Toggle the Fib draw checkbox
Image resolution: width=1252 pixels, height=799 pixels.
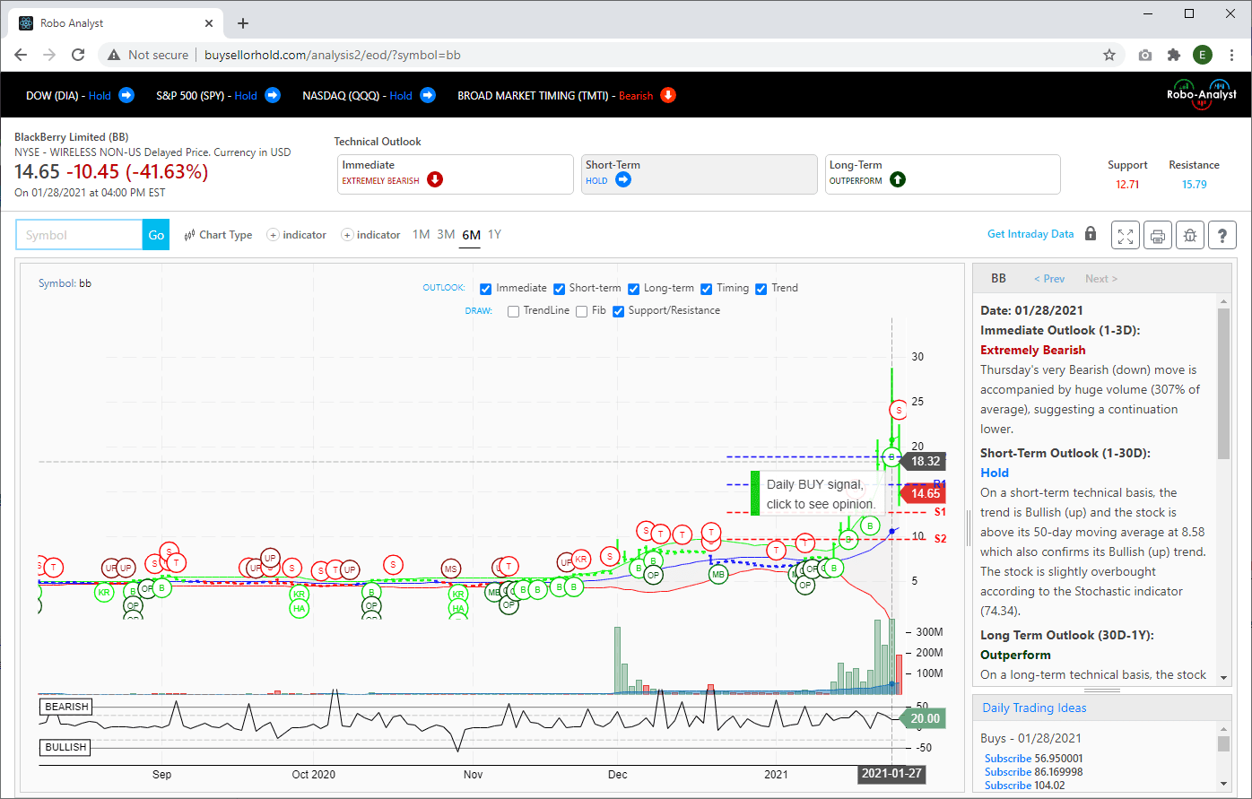[x=582, y=311]
